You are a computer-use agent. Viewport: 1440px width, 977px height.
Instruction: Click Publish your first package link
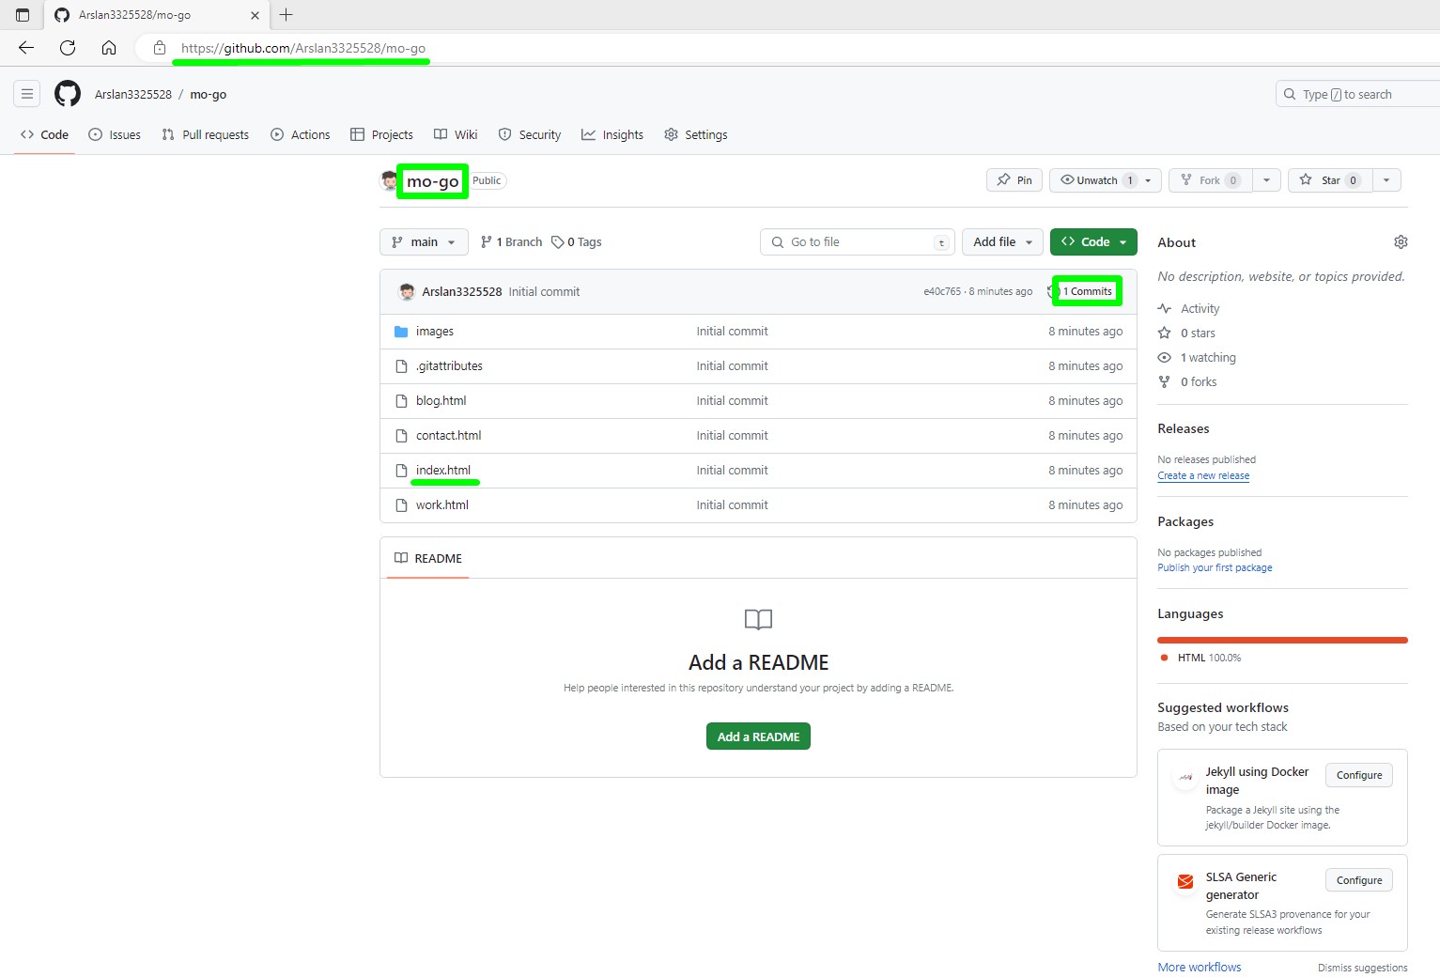[x=1215, y=568]
